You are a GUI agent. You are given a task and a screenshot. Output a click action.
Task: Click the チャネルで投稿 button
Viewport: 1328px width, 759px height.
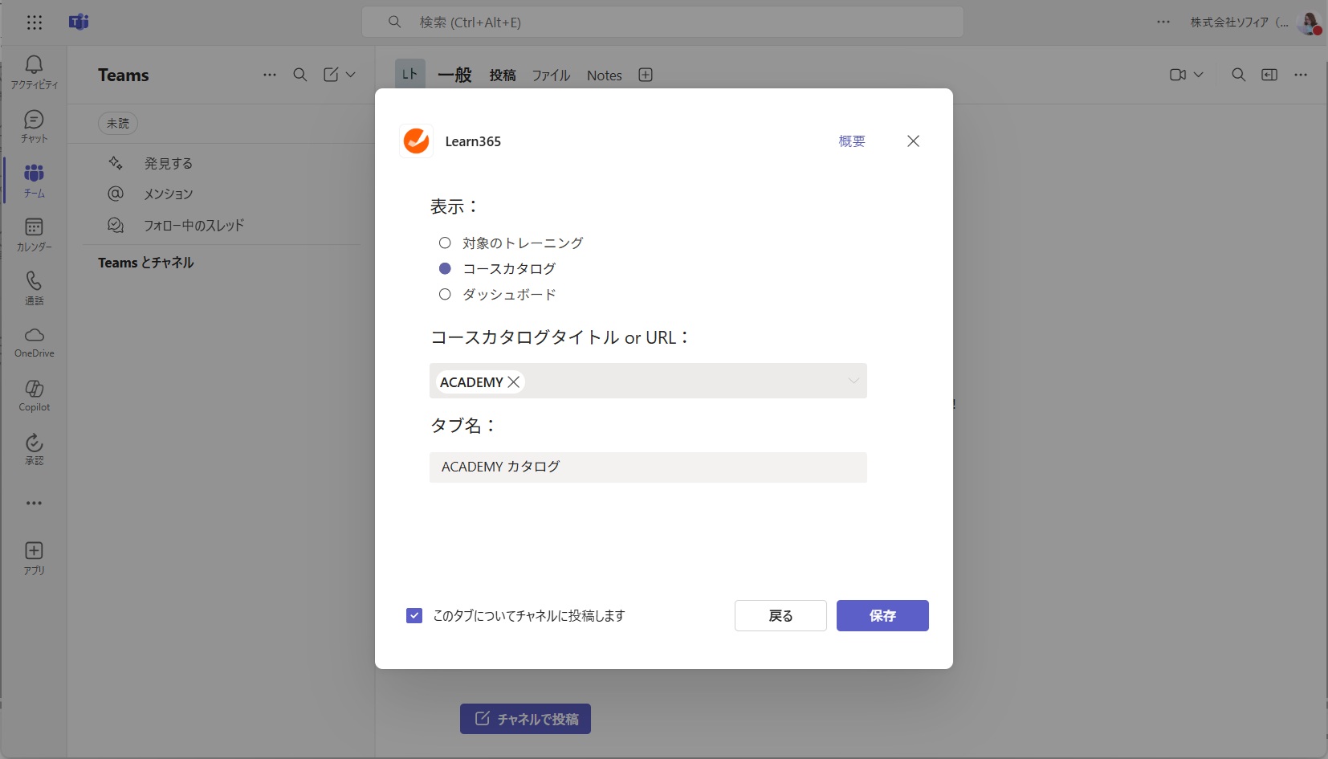525,719
